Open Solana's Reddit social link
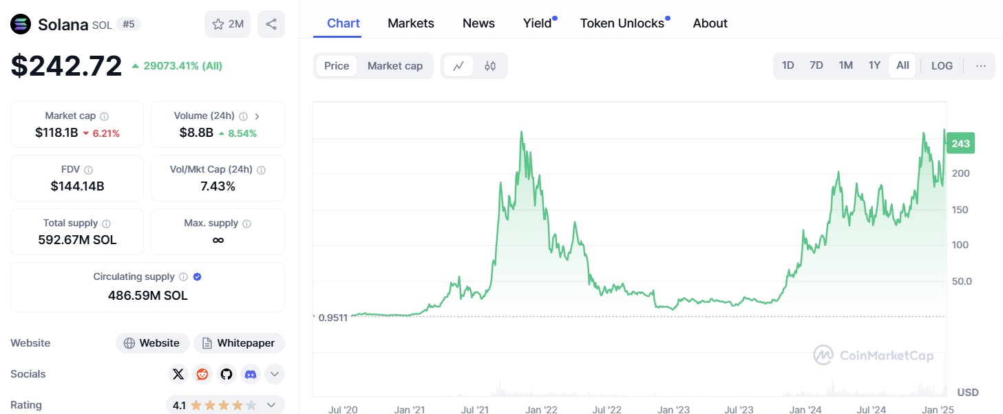The image size is (1003, 414). [x=202, y=374]
